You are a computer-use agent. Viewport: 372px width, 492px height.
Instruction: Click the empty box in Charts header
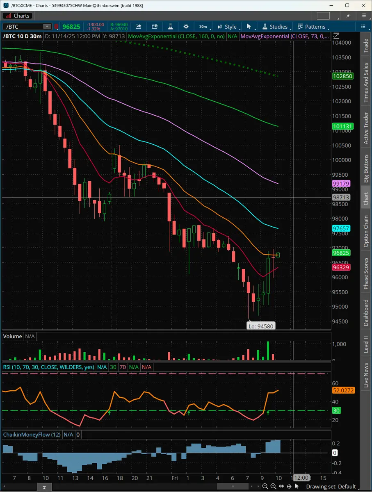pos(323,16)
